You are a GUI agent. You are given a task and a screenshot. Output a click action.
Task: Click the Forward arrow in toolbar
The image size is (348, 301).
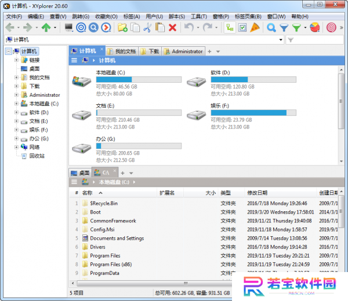(x=28, y=27)
